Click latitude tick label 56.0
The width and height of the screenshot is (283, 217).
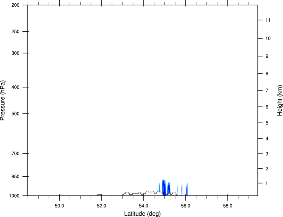click(185, 206)
